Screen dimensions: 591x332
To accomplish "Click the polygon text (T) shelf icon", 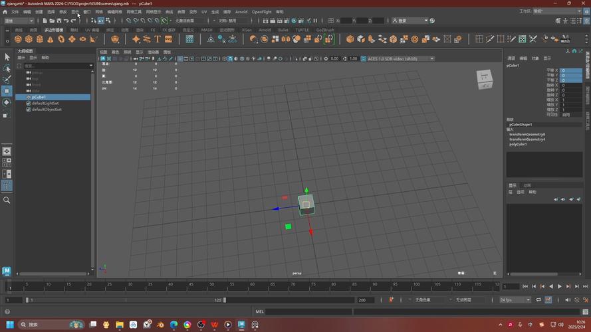I will (x=158, y=39).
